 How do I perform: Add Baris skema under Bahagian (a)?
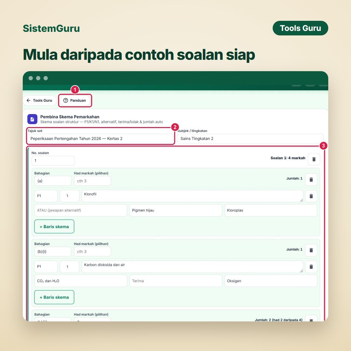tap(54, 227)
